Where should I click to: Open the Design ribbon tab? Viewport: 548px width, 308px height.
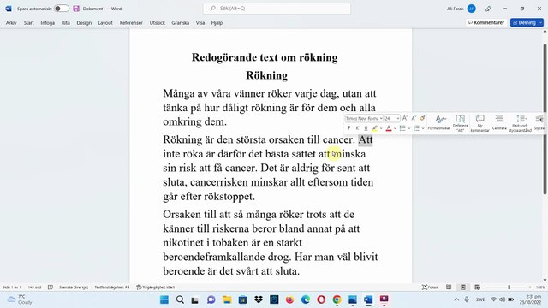84,23
